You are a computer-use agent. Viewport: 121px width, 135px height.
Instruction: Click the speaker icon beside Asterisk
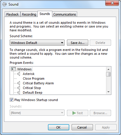(x=19, y=74)
